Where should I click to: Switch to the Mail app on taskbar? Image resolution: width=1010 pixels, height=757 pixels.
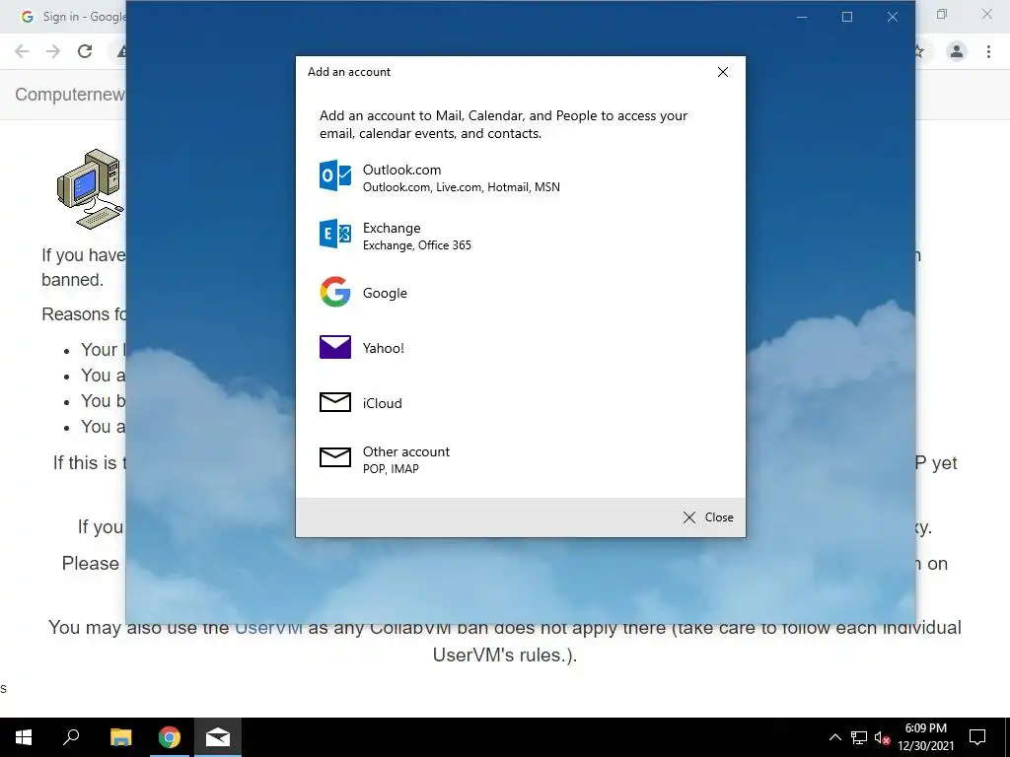click(218, 737)
